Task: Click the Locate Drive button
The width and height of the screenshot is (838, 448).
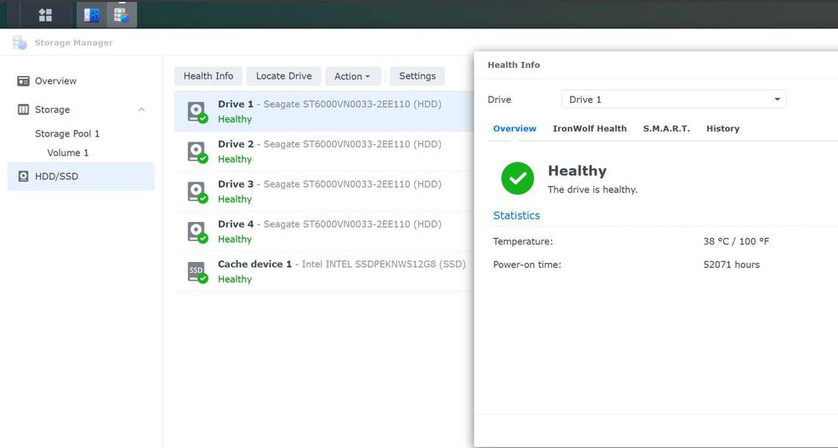Action: point(284,76)
